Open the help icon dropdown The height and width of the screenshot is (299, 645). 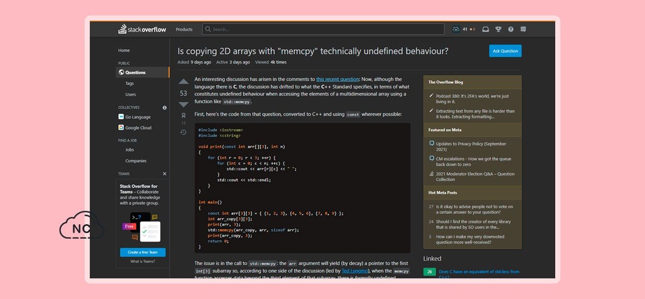coord(511,29)
